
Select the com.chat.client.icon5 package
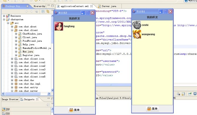click(x=32, y=76)
